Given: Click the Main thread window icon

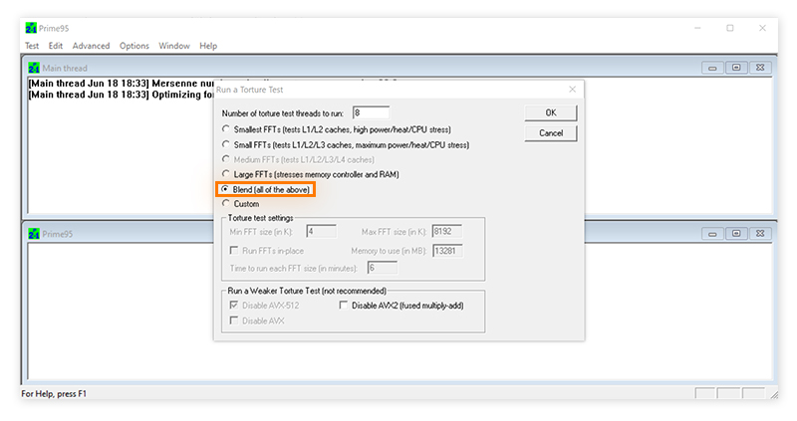Looking at the screenshot, I should (x=34, y=68).
